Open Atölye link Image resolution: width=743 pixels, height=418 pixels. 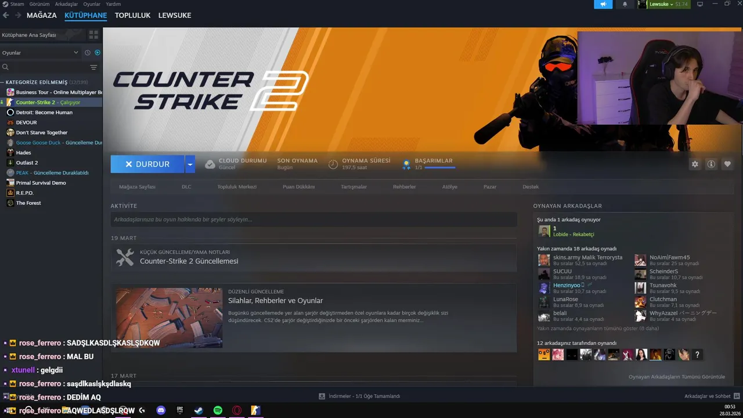coord(450,187)
